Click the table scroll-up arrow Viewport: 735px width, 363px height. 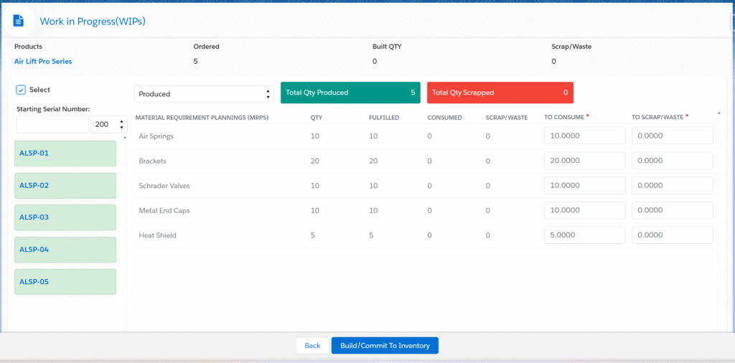pyautogui.click(x=719, y=113)
